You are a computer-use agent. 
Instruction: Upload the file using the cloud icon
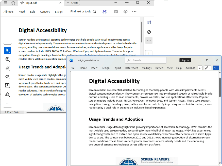pyautogui.click(x=125, y=12)
